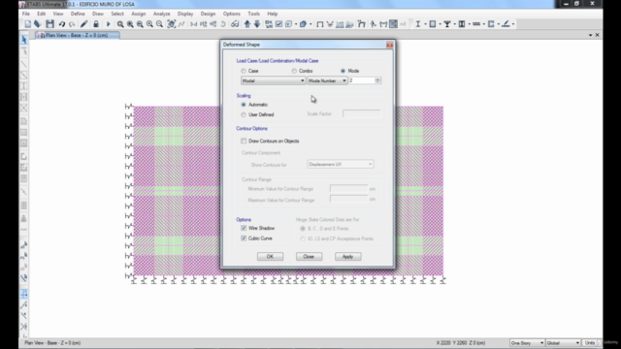Open the Modal case dropdown

click(273, 80)
